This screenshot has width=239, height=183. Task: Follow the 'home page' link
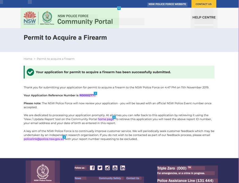tap(106, 119)
